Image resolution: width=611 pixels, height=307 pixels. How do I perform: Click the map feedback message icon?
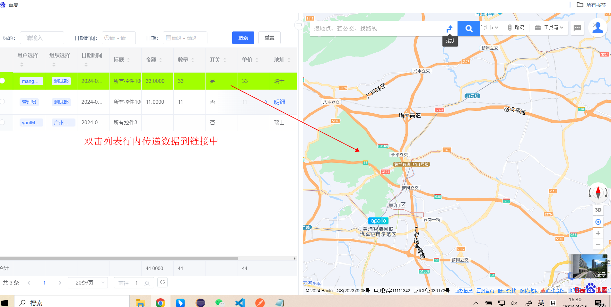[577, 28]
